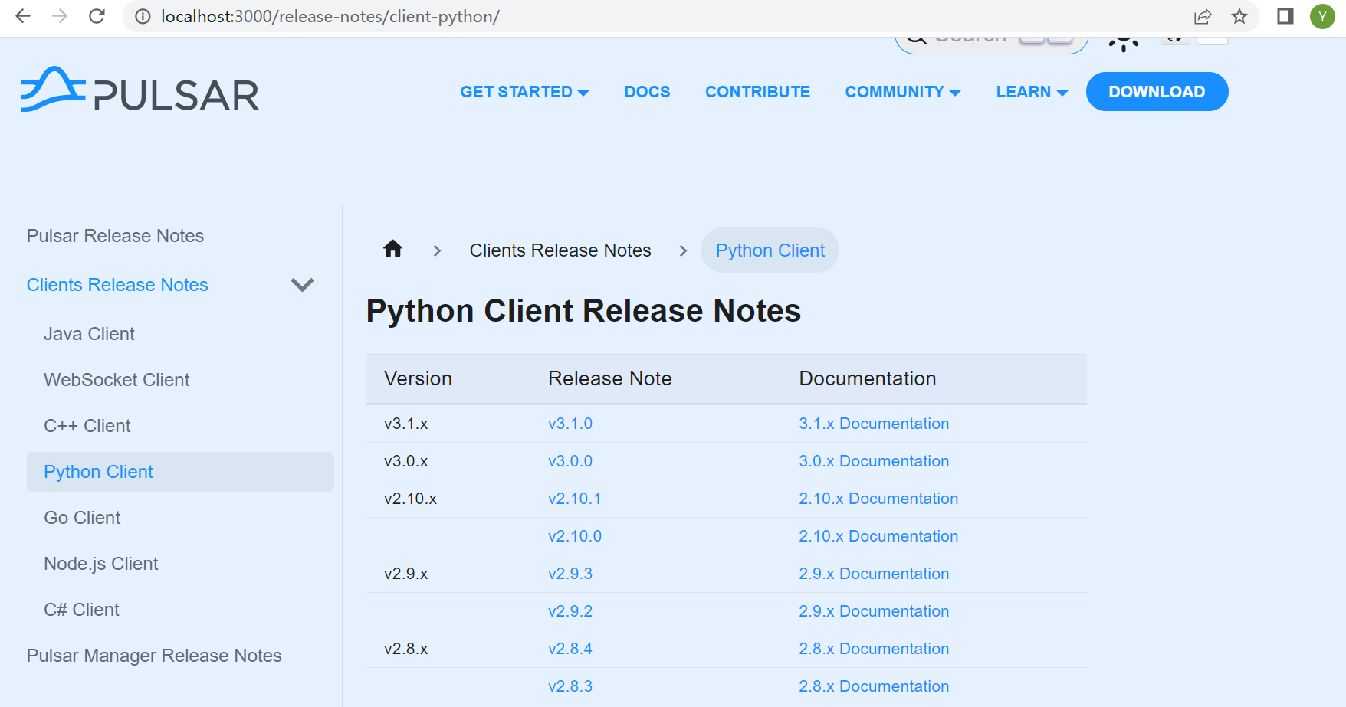Bookmark this page with the star icon
1346x707 pixels.
coord(1239,16)
